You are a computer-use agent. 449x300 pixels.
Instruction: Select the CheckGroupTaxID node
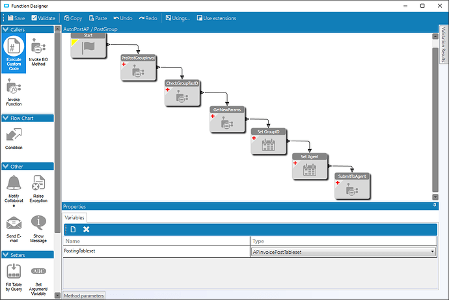click(182, 93)
